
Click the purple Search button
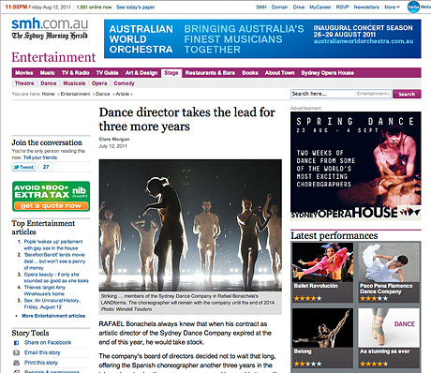click(x=407, y=94)
